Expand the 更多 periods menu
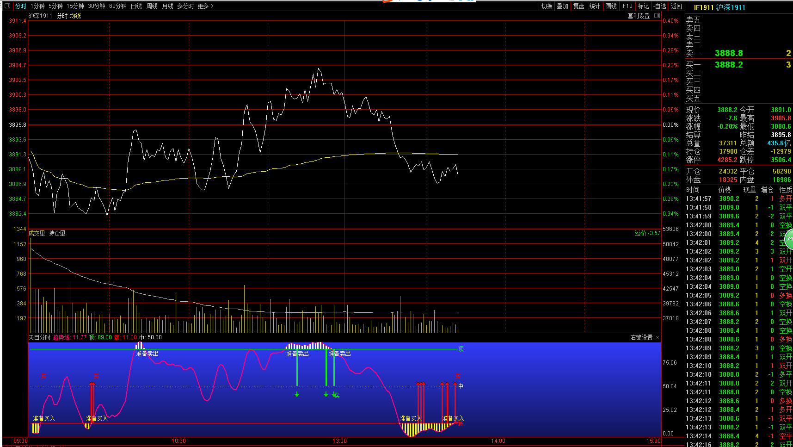Image resolution: width=793 pixels, height=447 pixels. click(x=205, y=6)
